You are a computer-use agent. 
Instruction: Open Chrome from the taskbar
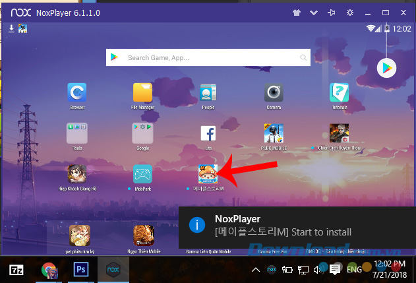coord(49,270)
